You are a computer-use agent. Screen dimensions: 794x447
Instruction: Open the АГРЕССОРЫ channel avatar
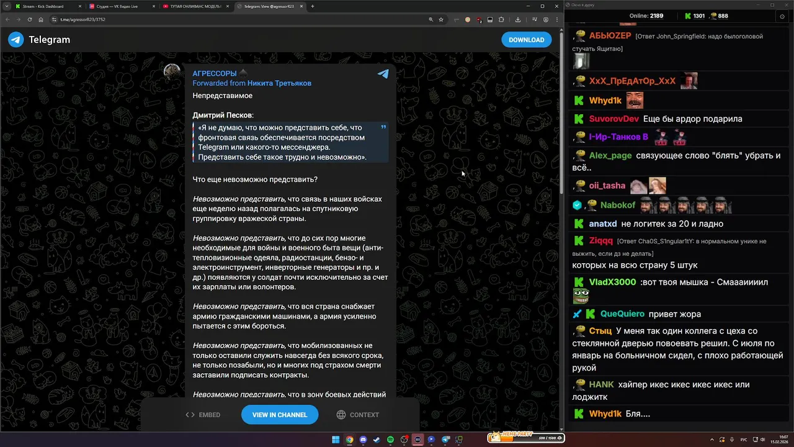click(172, 73)
